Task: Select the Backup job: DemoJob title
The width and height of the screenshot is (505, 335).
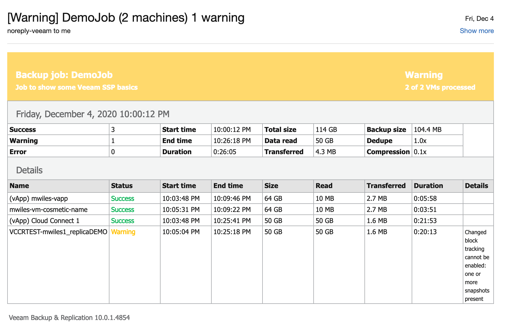Action: point(64,75)
